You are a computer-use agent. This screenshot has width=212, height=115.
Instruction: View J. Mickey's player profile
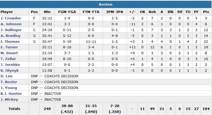point(9,99)
